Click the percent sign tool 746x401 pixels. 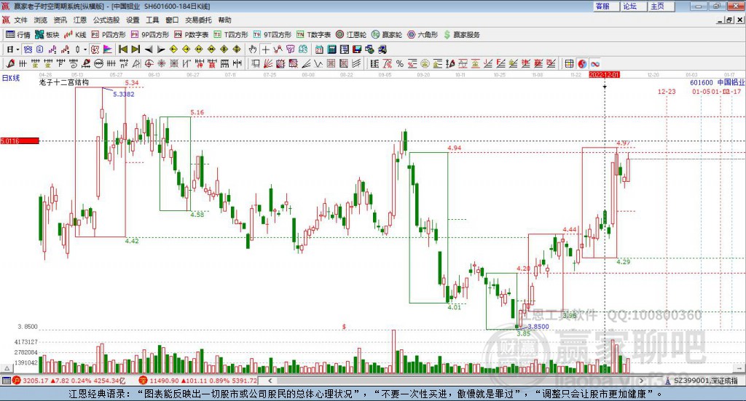pyautogui.click(x=400, y=63)
